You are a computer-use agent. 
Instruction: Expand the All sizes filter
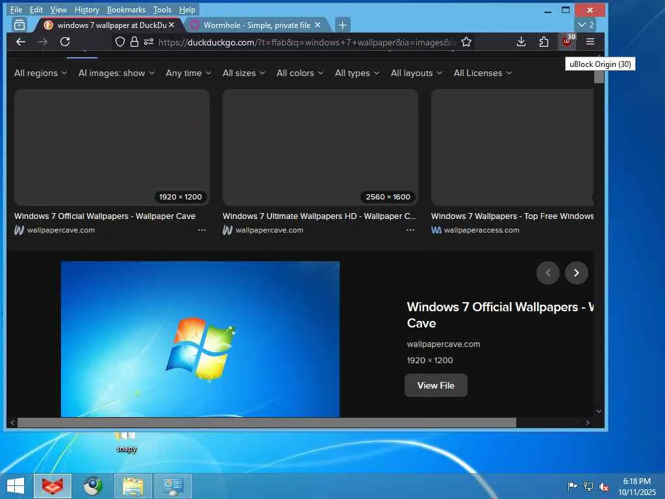244,73
